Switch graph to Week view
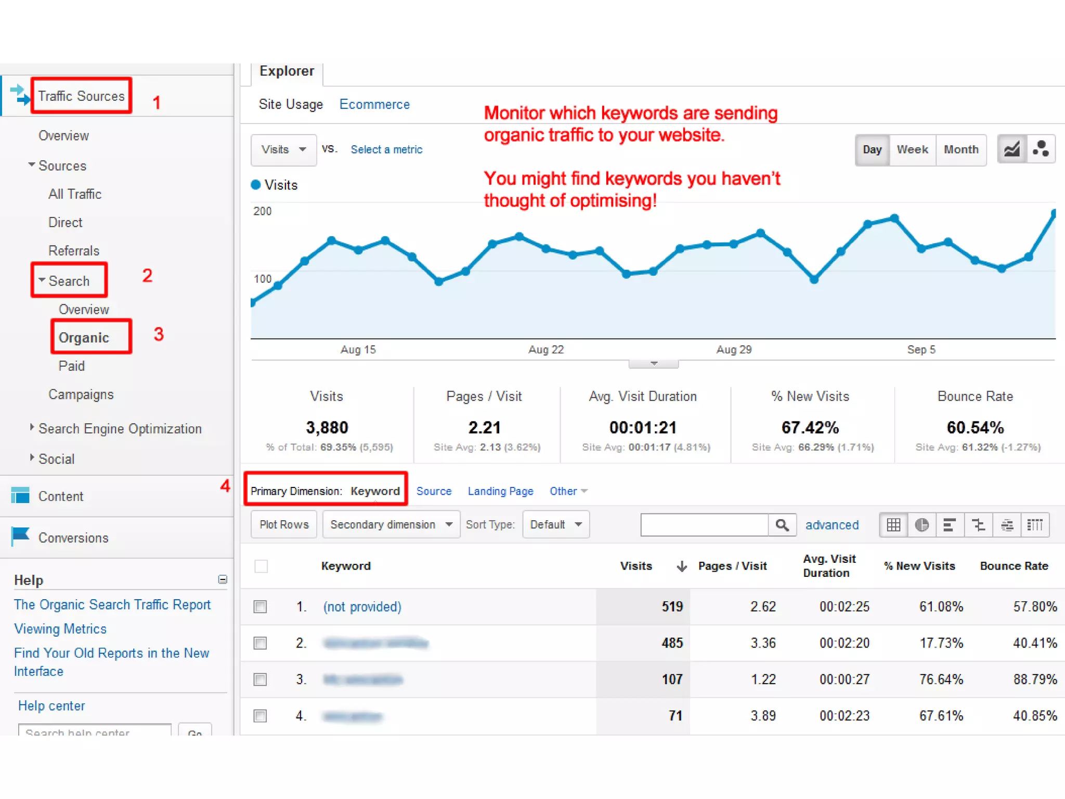 click(x=912, y=150)
